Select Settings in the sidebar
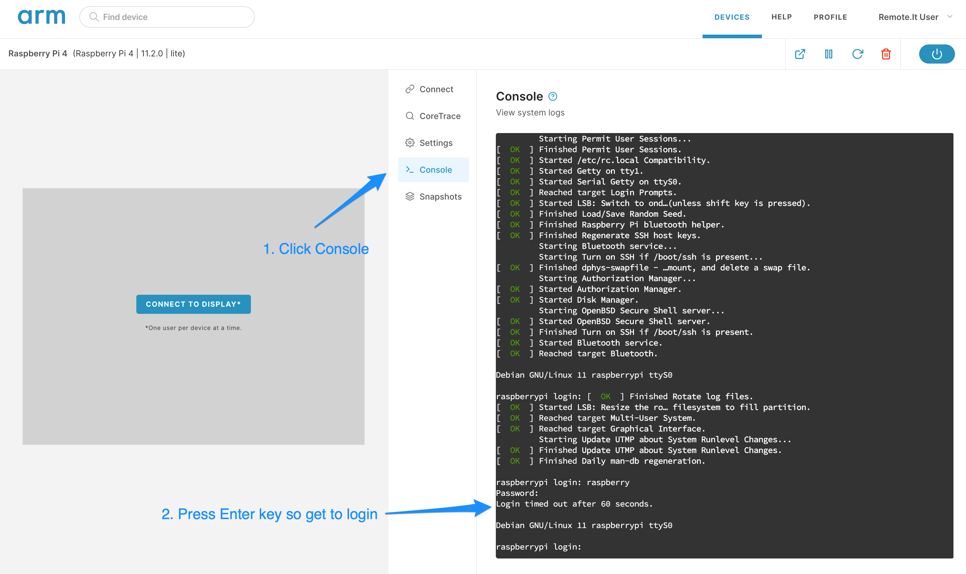Viewport: 966px width, 574px height. 433,143
